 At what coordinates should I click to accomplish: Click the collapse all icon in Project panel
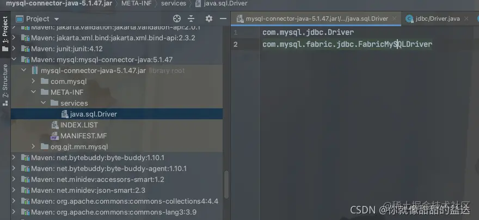tap(191, 19)
